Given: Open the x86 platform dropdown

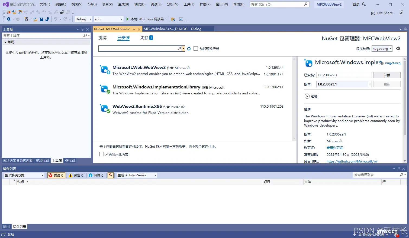Looking at the screenshot, I should pyautogui.click(x=109, y=19).
